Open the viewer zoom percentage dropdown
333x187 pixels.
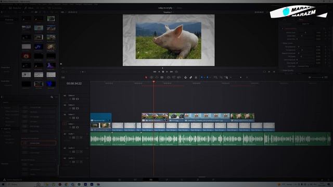[x=63, y=12]
